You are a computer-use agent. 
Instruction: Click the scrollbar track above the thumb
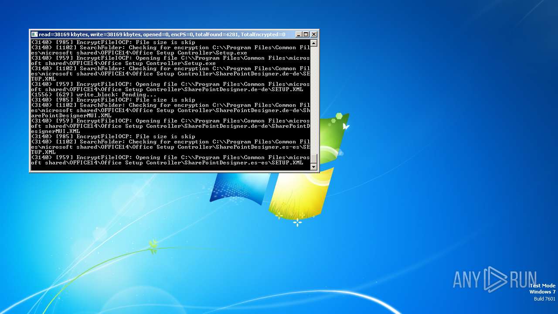click(314, 100)
